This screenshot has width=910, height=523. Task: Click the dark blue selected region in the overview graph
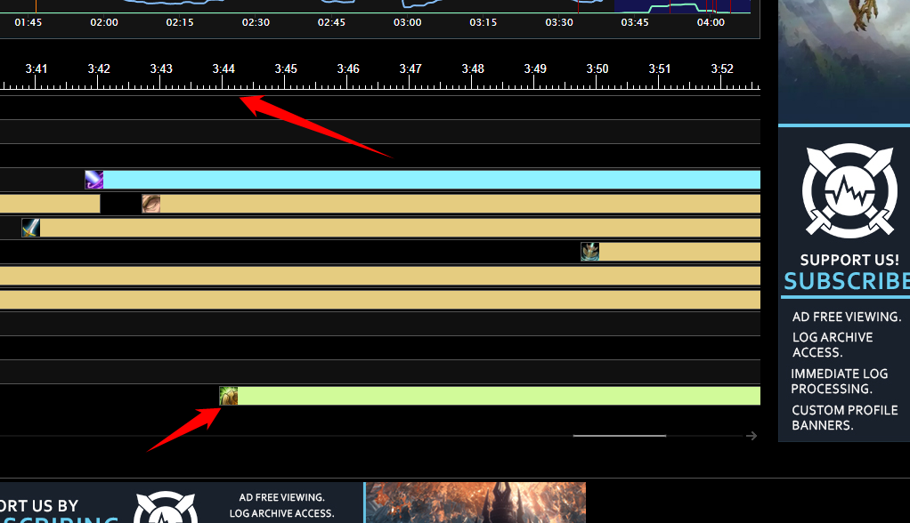point(682,6)
